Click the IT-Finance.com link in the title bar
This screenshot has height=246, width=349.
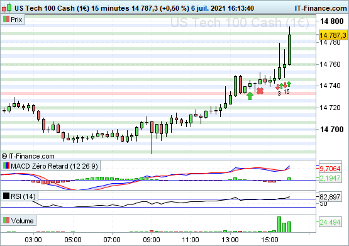click(x=321, y=8)
